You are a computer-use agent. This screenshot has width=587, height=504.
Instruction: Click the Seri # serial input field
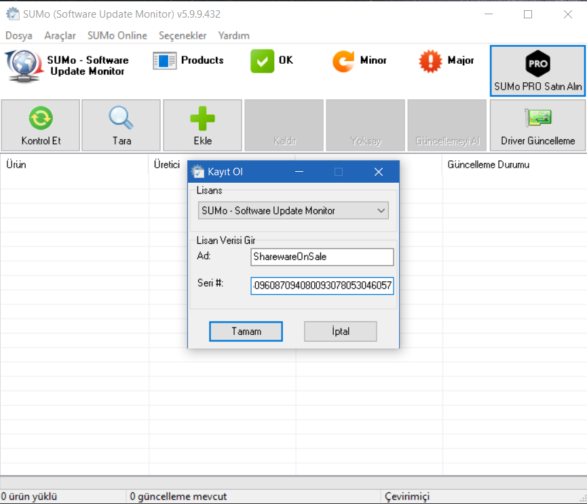(322, 286)
